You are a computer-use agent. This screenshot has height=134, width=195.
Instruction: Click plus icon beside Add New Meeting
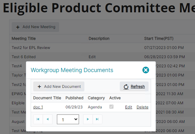click(18, 27)
